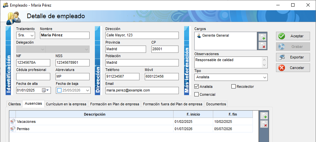Click the Exportar button
The height and width of the screenshot is (142, 316).
click(293, 57)
